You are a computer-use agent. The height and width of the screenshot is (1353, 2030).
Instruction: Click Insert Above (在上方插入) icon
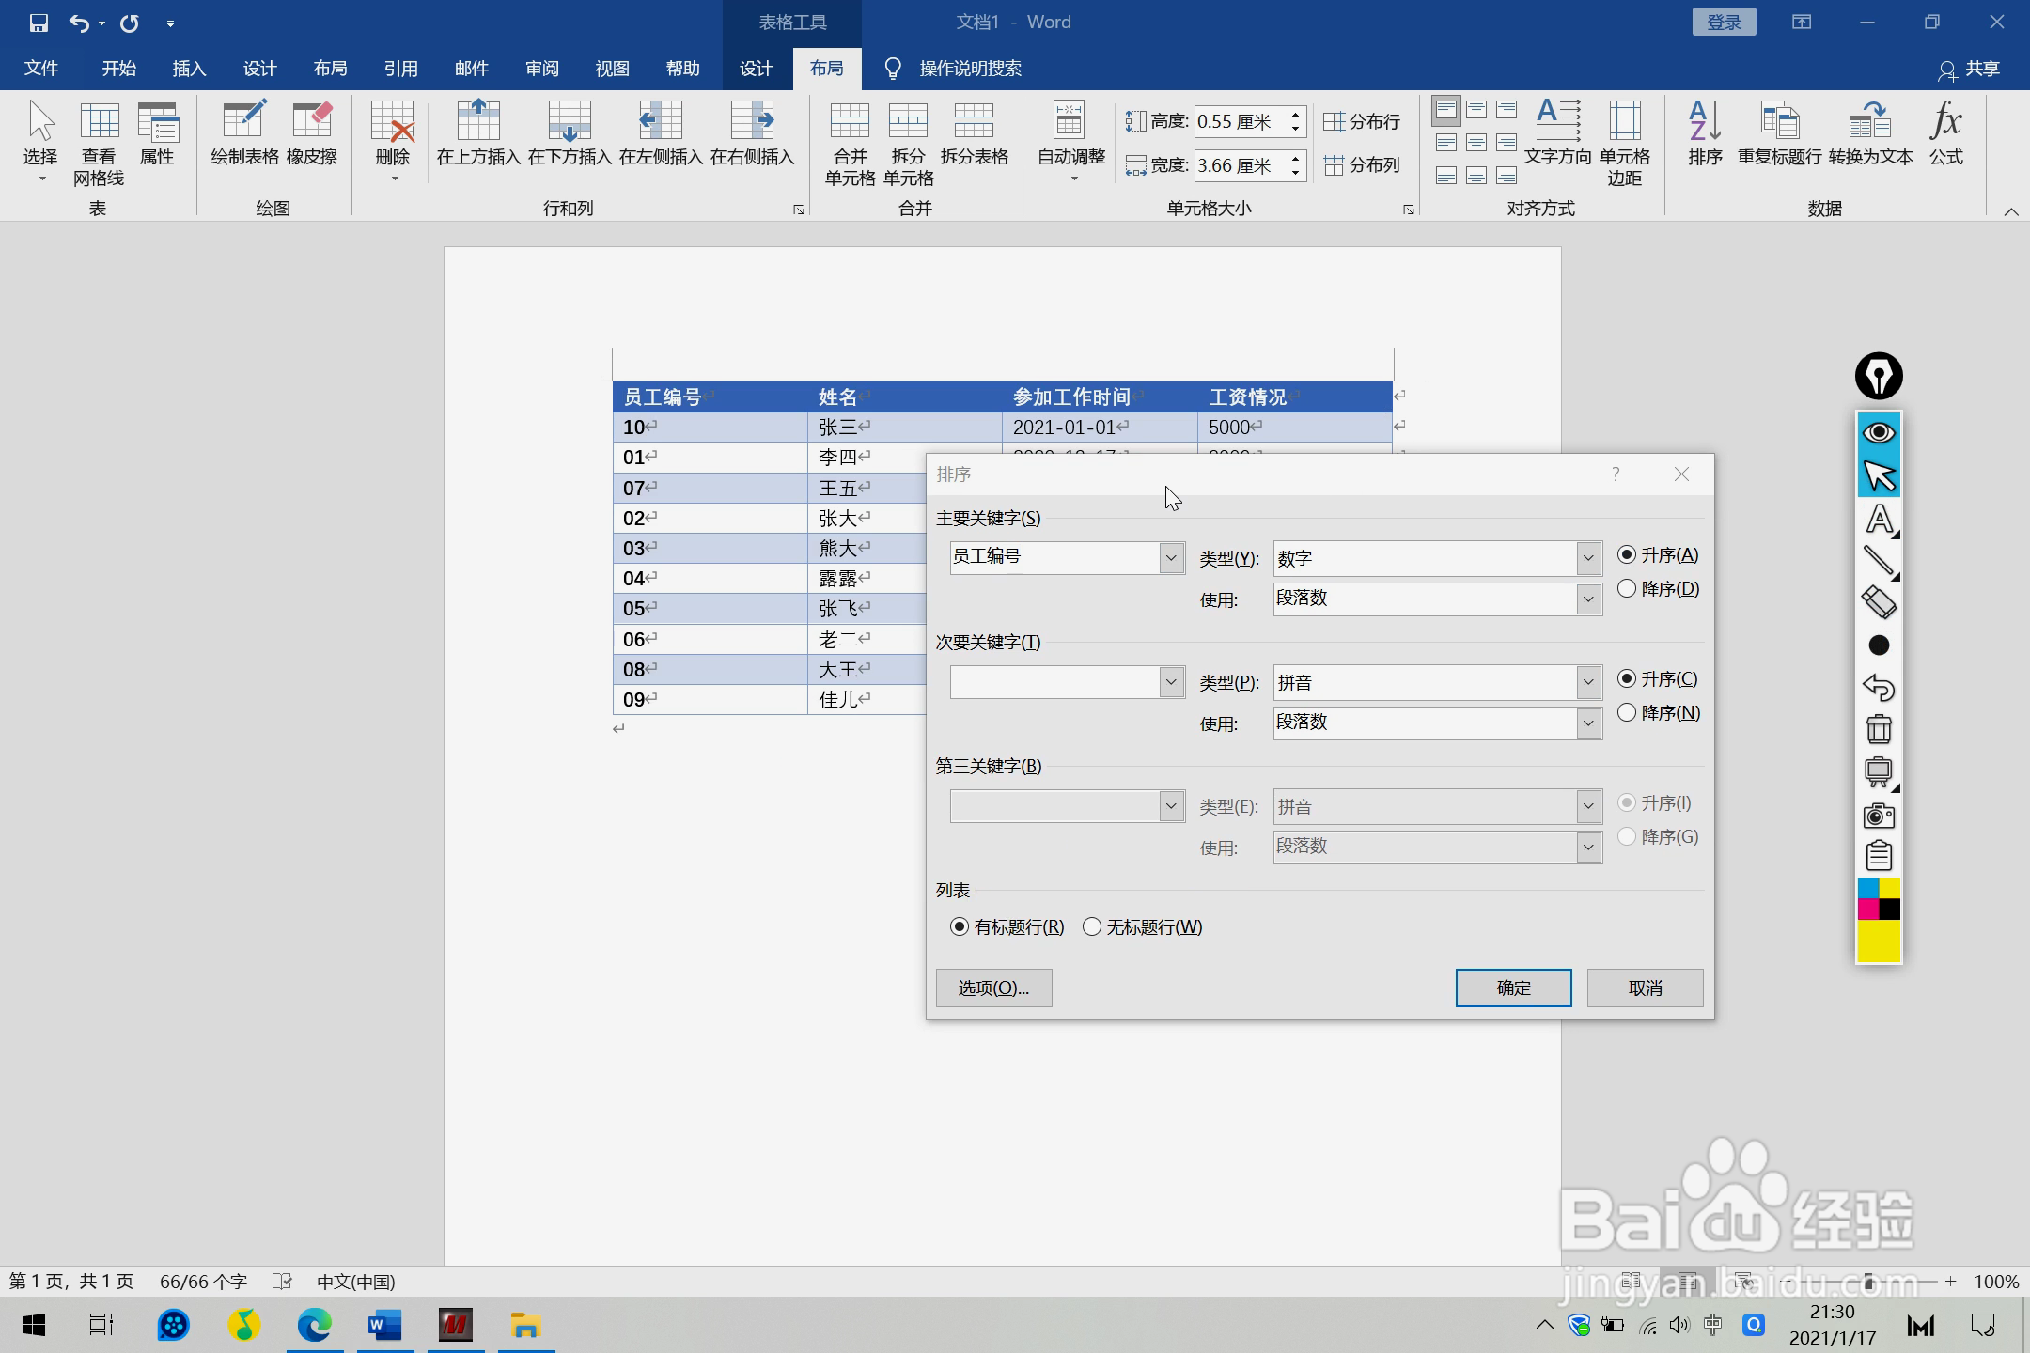[x=478, y=133]
